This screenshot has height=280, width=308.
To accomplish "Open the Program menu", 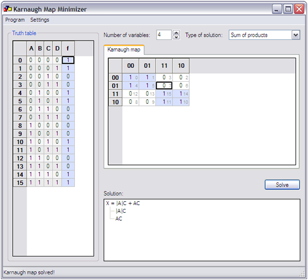I will pyautogui.click(x=15, y=20).
